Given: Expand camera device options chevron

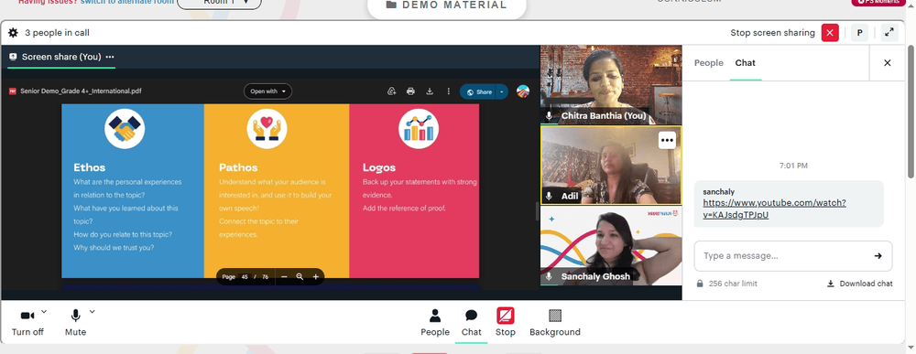Looking at the screenshot, I should pos(44,311).
